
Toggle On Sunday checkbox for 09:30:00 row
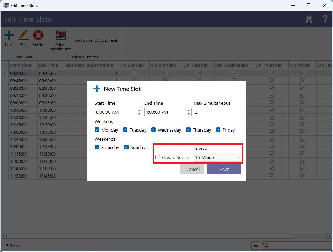coord(134,73)
